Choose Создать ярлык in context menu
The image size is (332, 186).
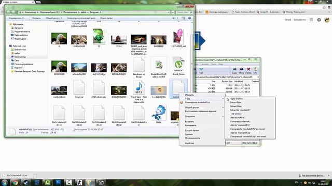(192, 131)
